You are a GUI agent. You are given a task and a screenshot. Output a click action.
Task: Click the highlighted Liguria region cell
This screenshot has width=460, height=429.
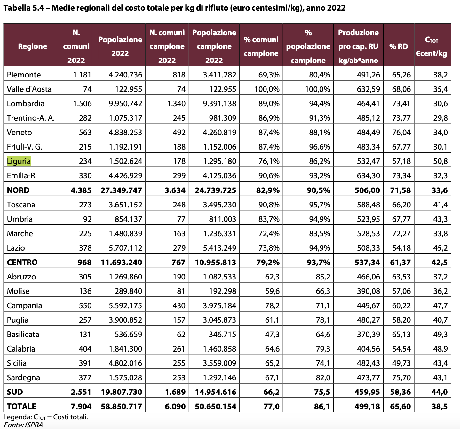click(x=19, y=161)
